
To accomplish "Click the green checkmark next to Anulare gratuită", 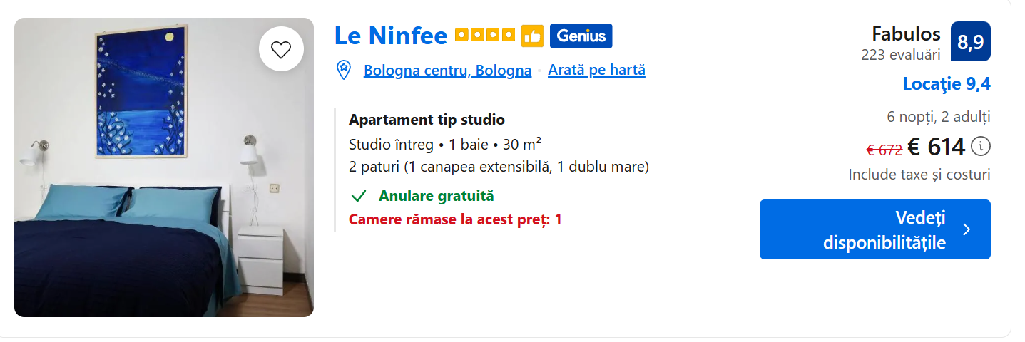I will click(359, 196).
